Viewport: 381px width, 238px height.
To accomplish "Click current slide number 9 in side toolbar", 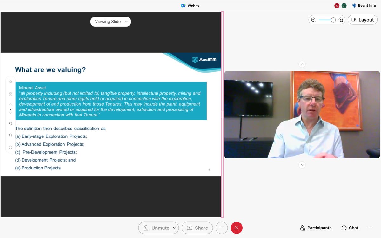I will [10, 109].
